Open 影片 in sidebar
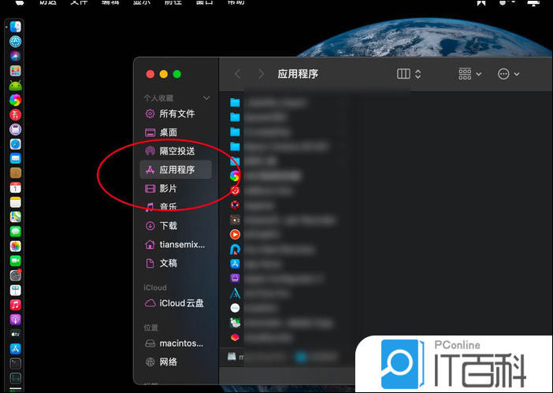 coord(175,188)
